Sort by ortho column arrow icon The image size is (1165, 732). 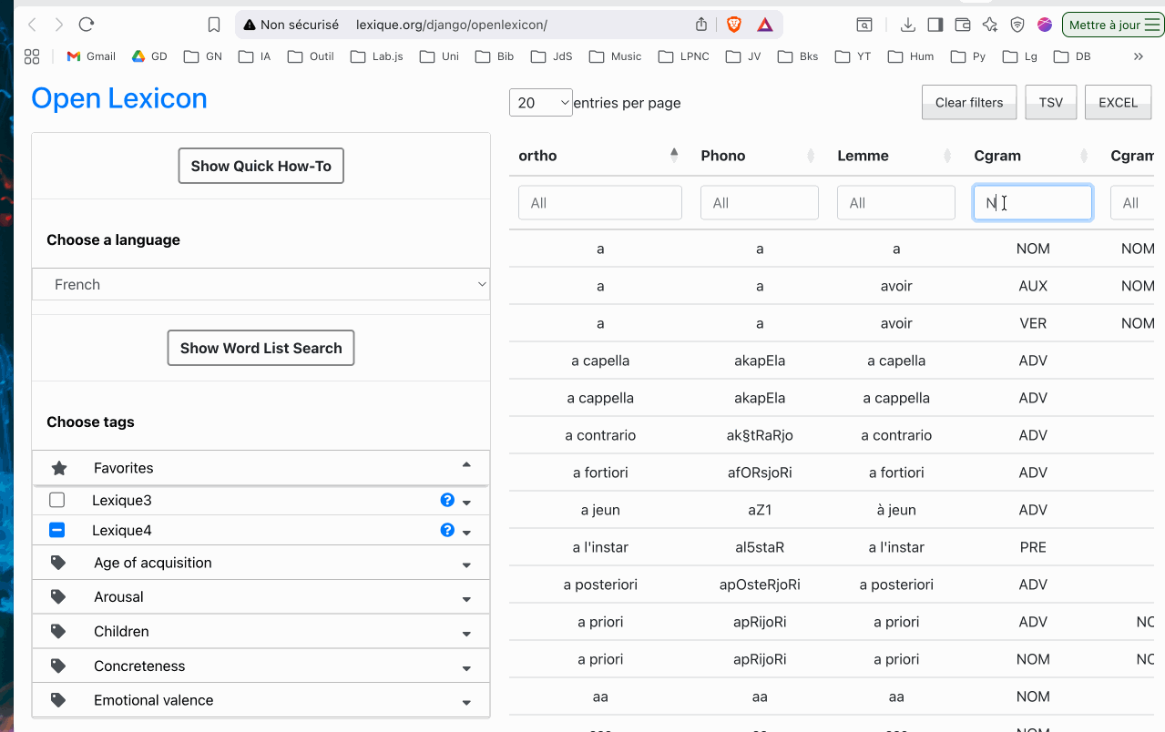click(674, 155)
